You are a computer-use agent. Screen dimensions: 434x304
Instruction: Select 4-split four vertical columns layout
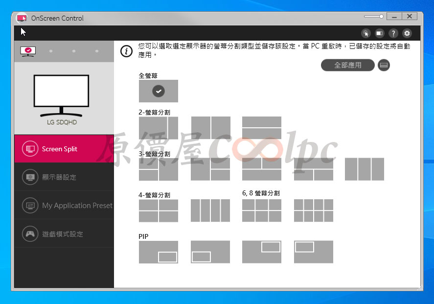click(x=210, y=210)
